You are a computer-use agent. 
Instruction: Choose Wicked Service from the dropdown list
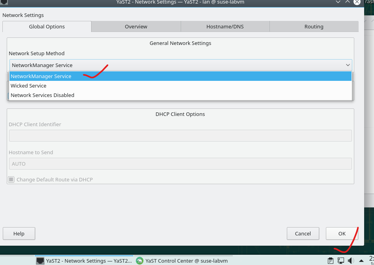coord(180,86)
